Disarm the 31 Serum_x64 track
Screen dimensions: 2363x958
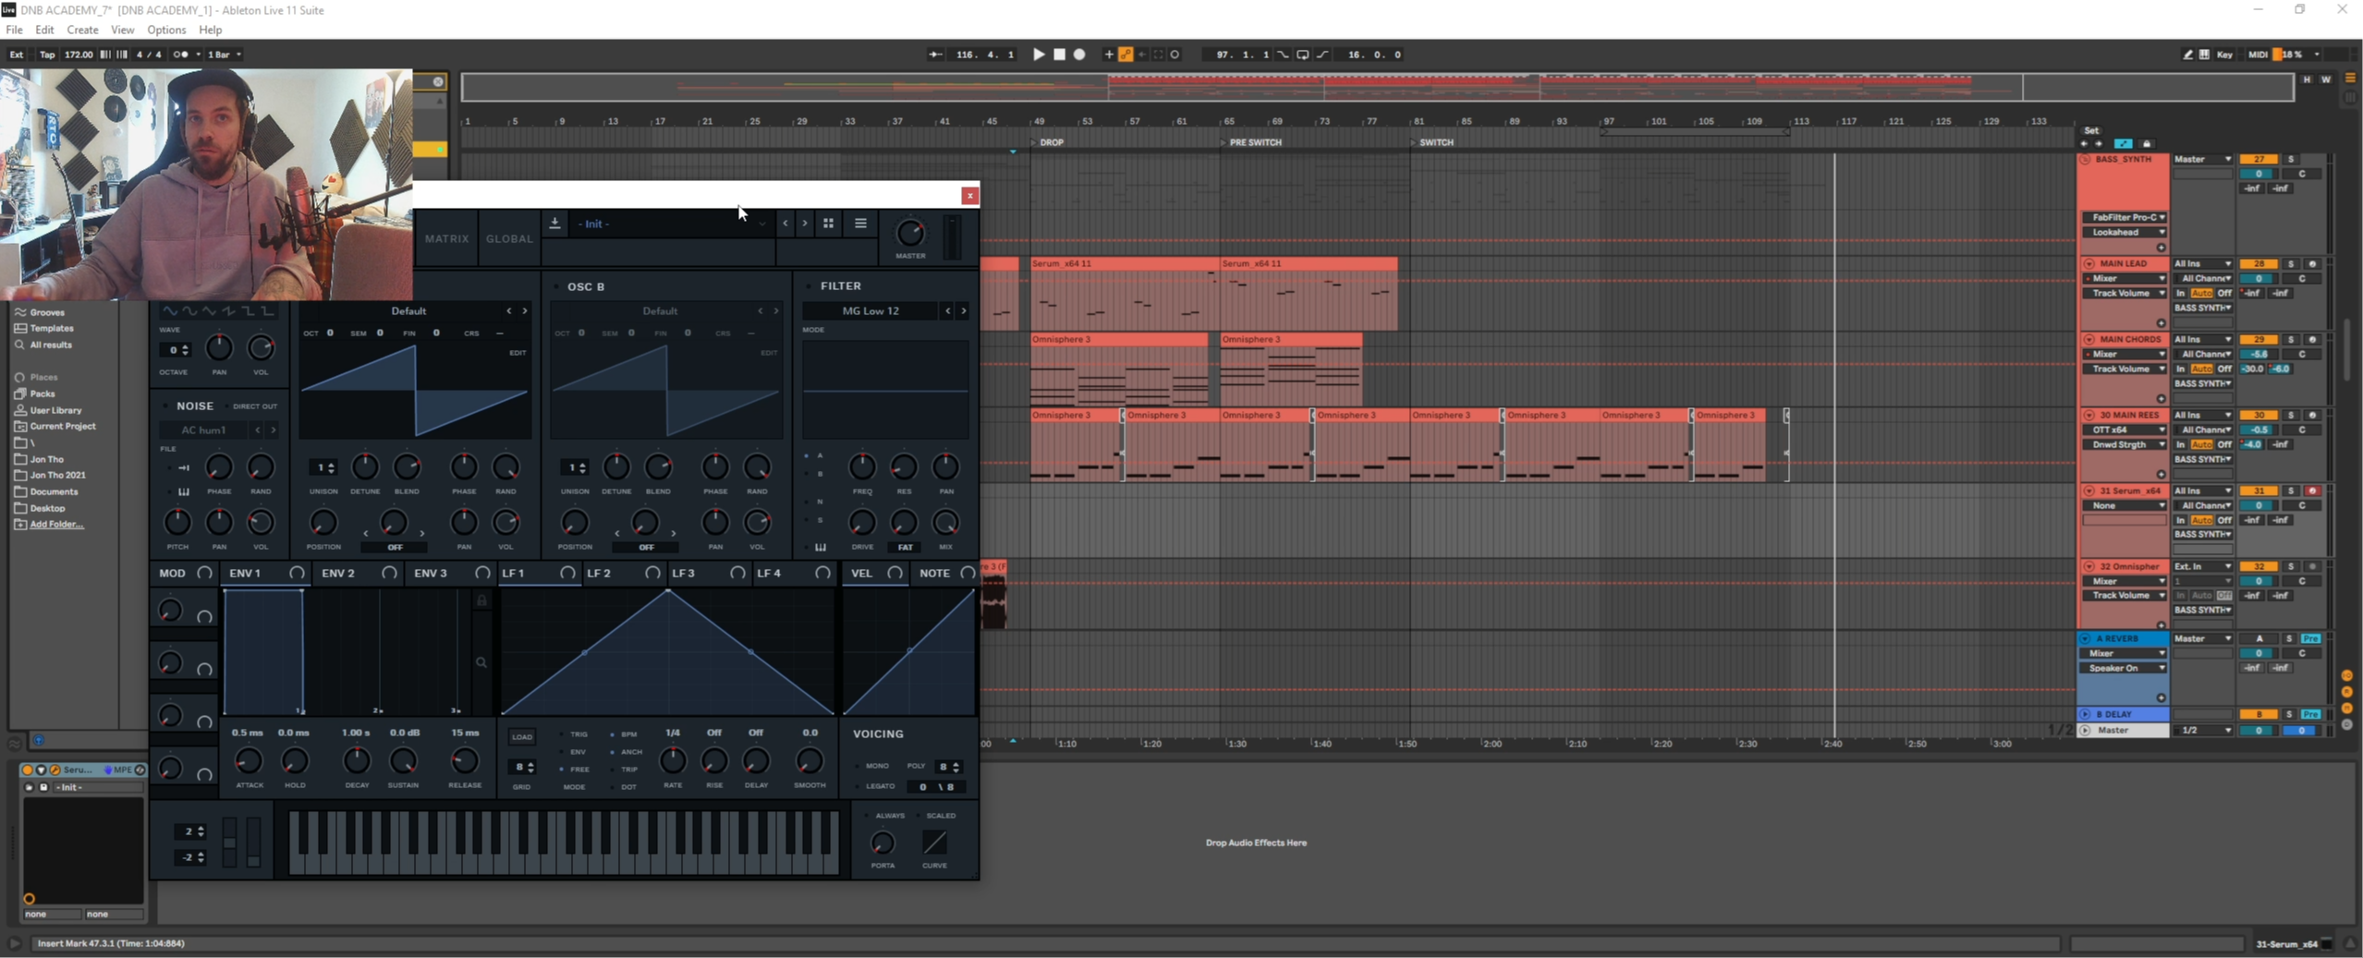pos(2312,491)
